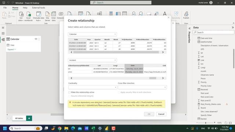The image size is (235, 132).
Task: Open the Calendar table dropdown
Action: [x=92, y=34]
